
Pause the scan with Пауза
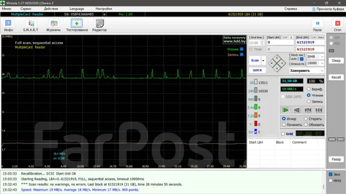pos(317,25)
